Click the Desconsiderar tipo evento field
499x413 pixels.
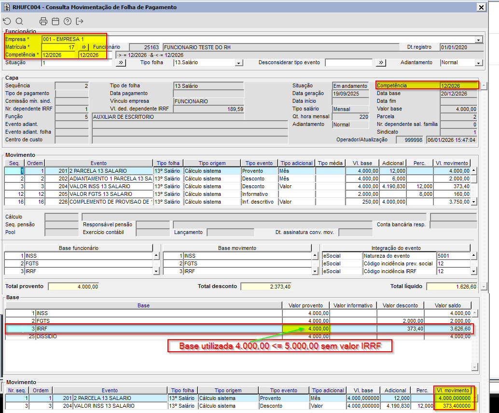(348, 63)
